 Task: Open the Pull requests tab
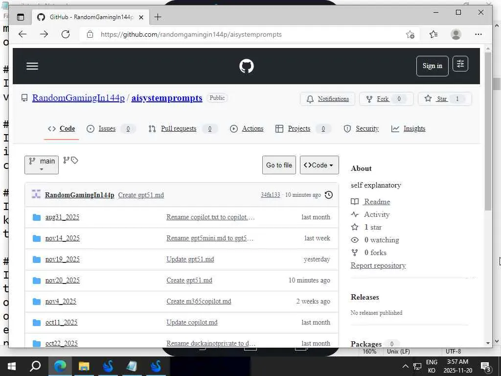tap(183, 129)
